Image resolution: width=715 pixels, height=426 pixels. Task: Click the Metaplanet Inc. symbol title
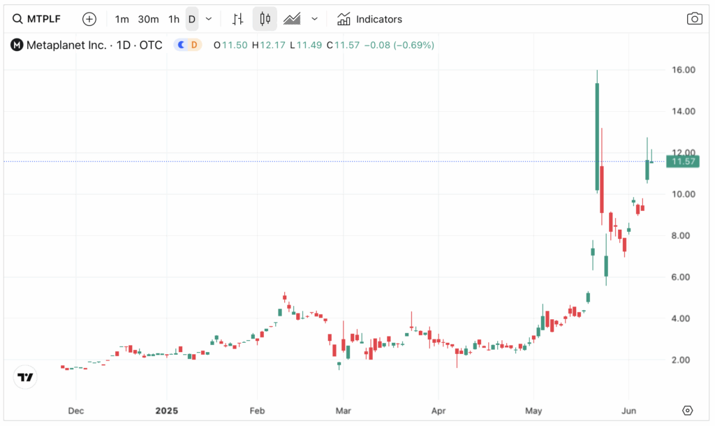click(x=94, y=45)
